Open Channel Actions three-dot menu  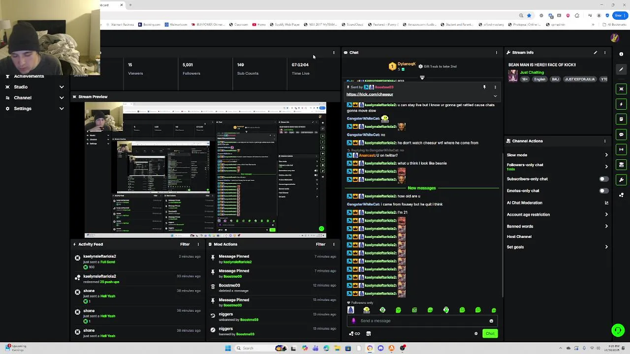pos(605,141)
